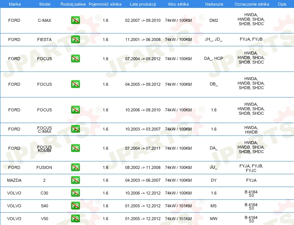Click the Model column header

45,4
